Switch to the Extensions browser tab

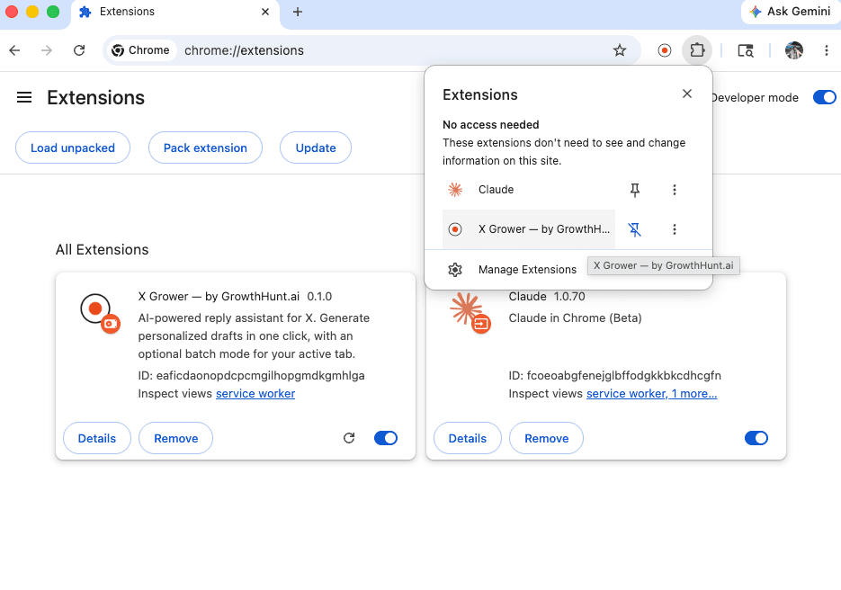point(174,13)
